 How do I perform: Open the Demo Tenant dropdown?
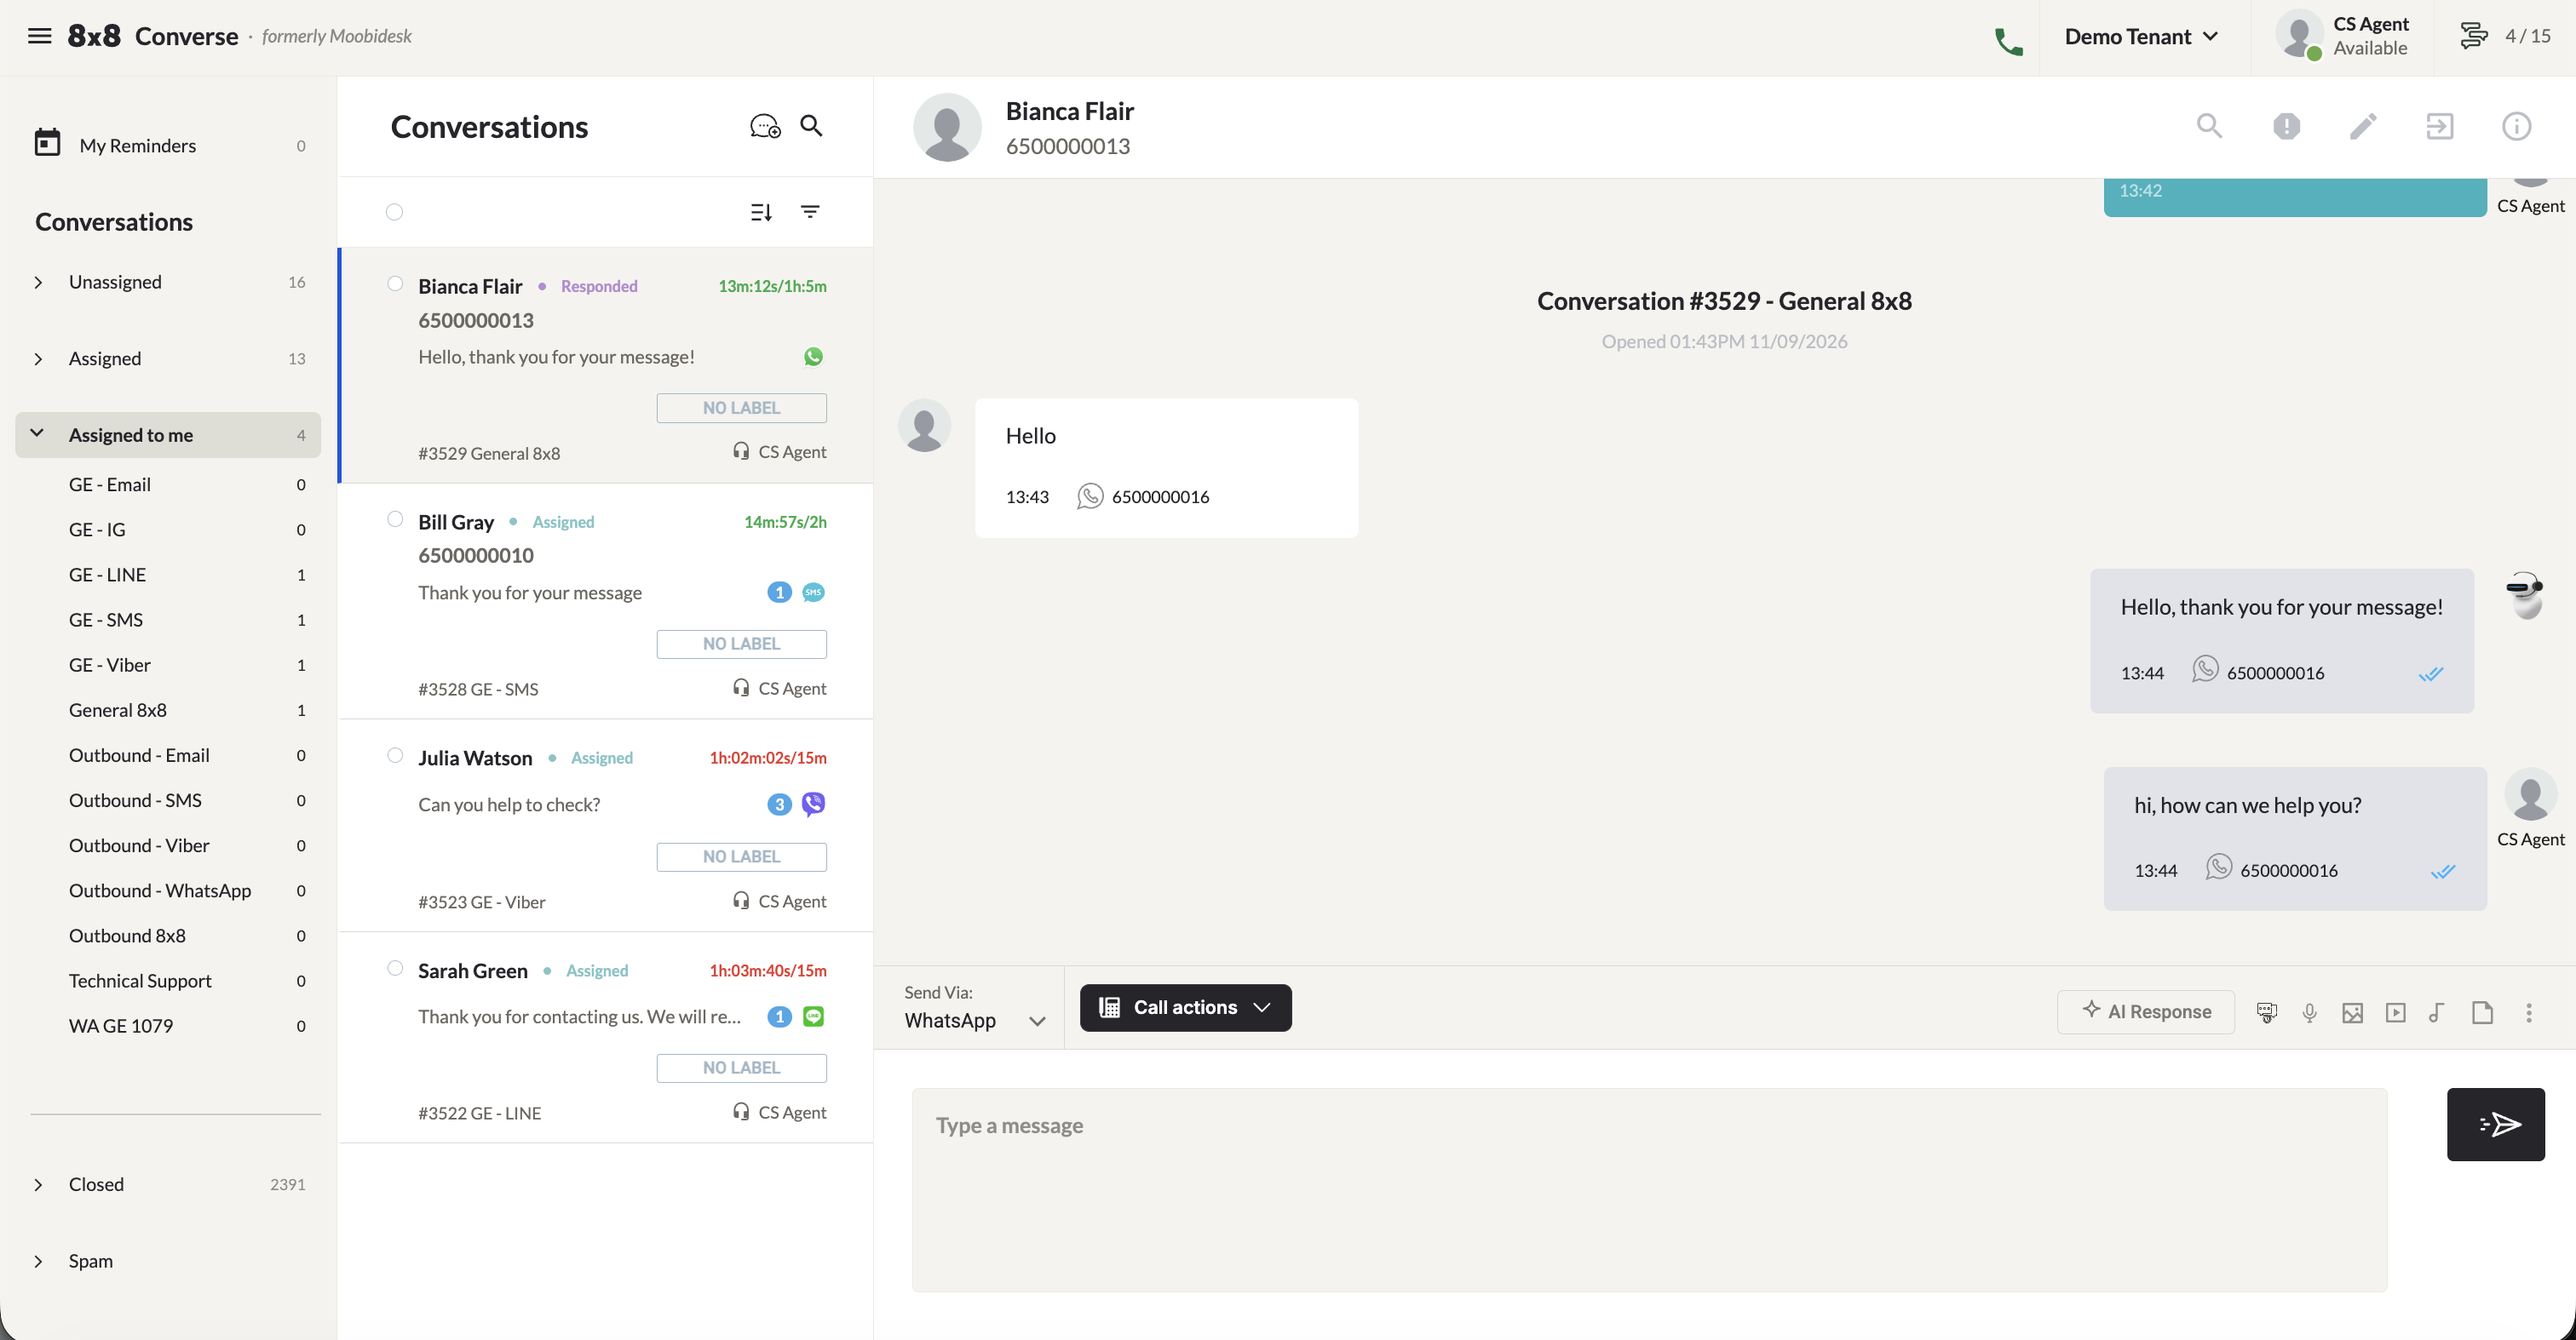2141,37
